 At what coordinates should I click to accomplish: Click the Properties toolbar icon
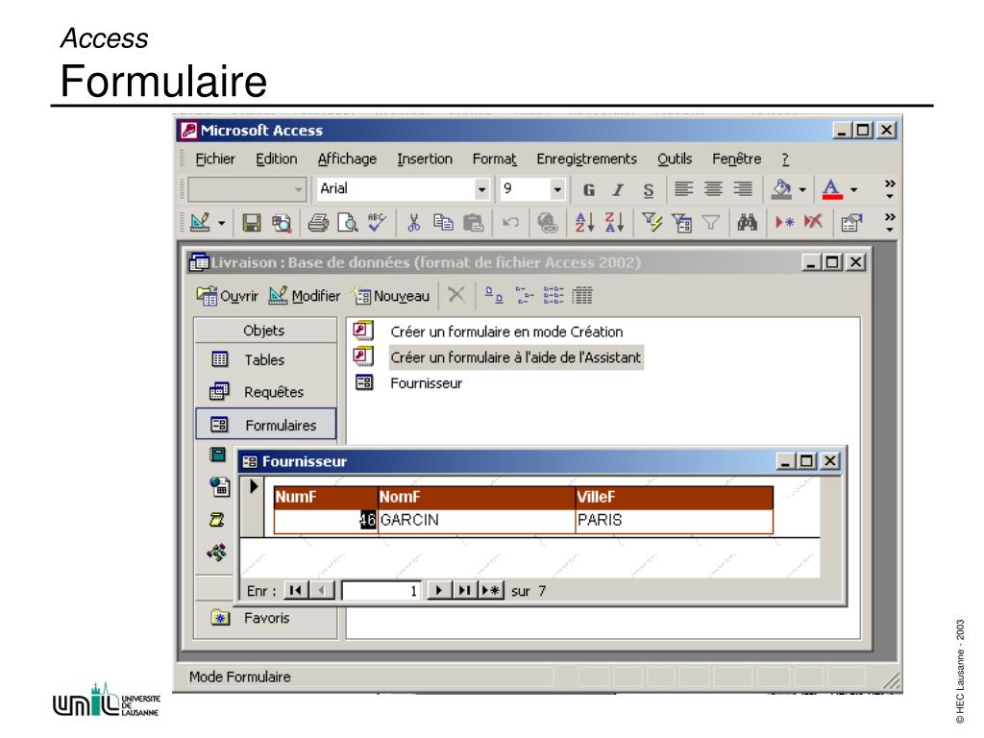851,223
